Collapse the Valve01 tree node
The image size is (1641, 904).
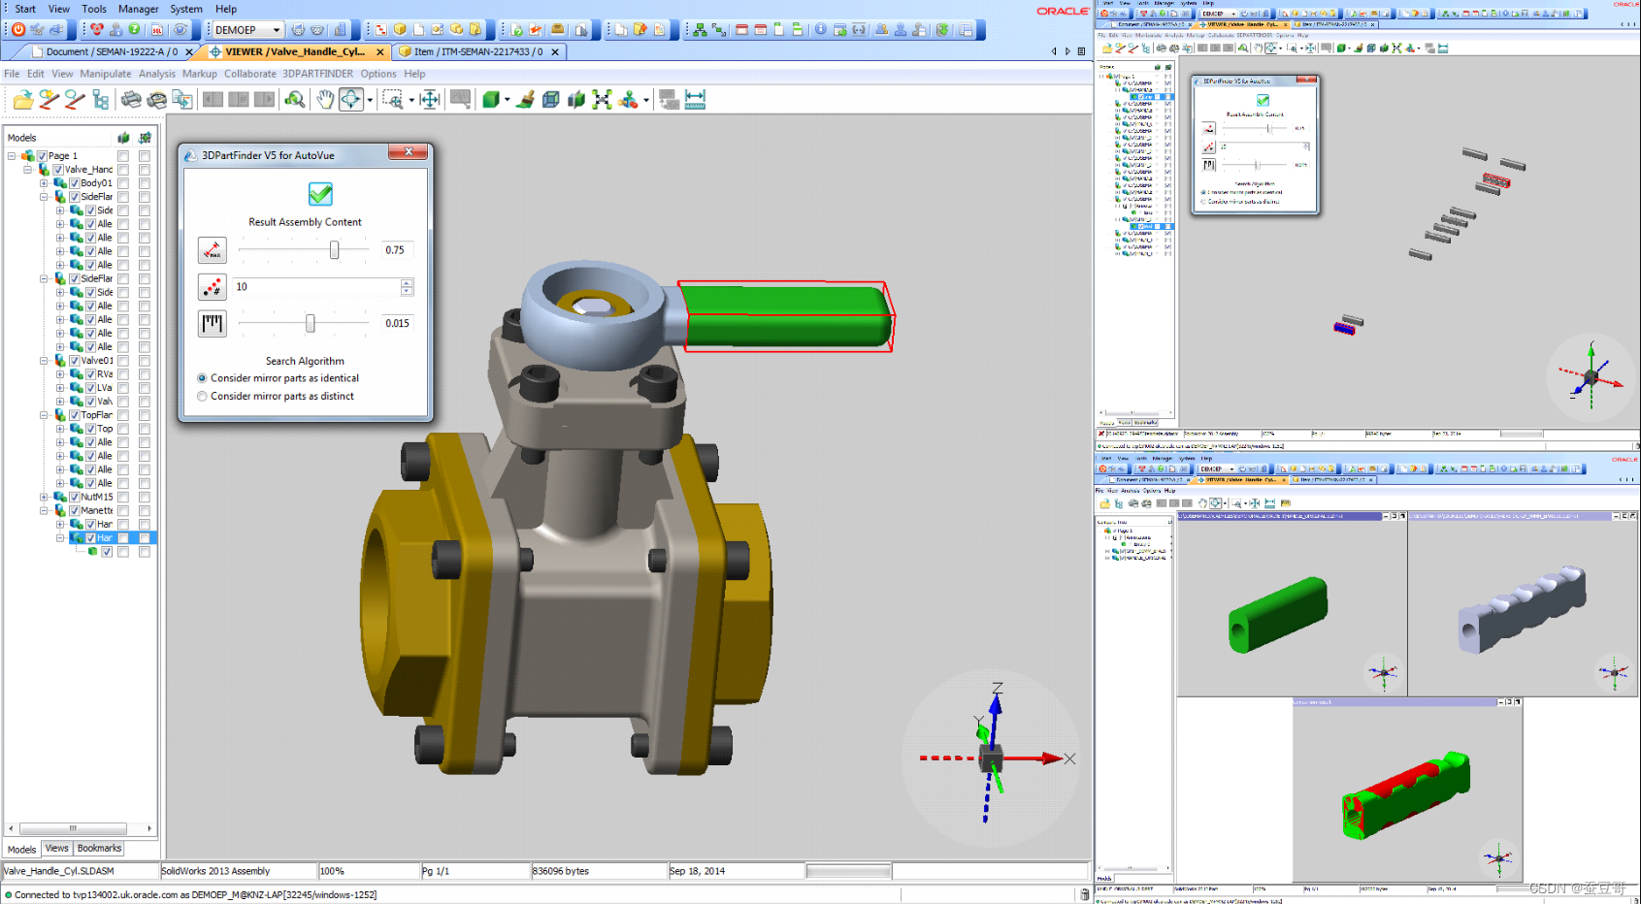pos(44,361)
